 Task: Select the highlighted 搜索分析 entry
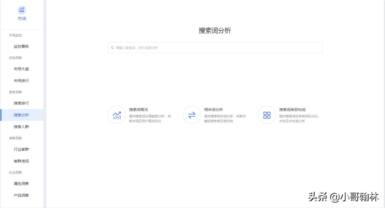tap(21, 115)
